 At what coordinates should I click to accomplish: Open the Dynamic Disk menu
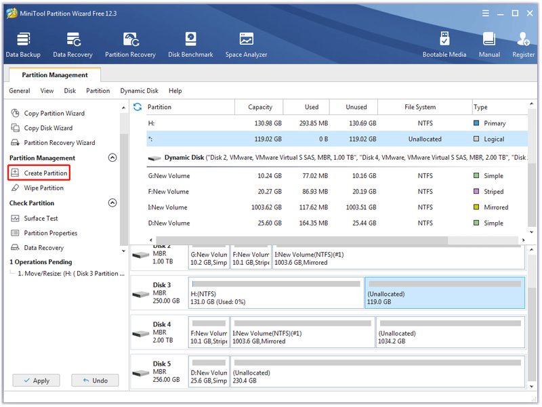pos(140,91)
